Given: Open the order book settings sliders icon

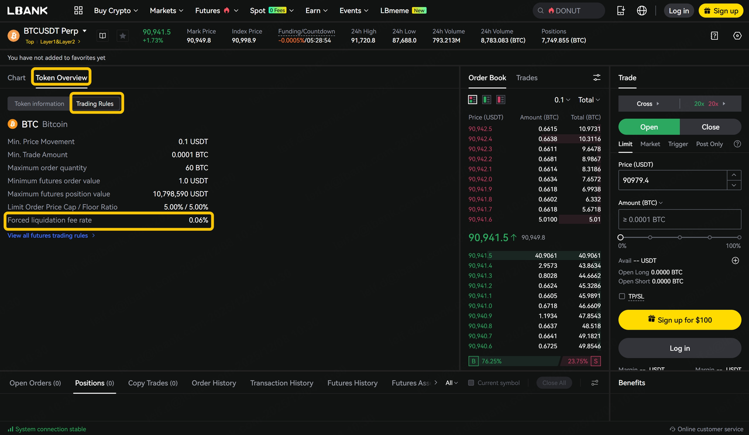Looking at the screenshot, I should tap(596, 78).
